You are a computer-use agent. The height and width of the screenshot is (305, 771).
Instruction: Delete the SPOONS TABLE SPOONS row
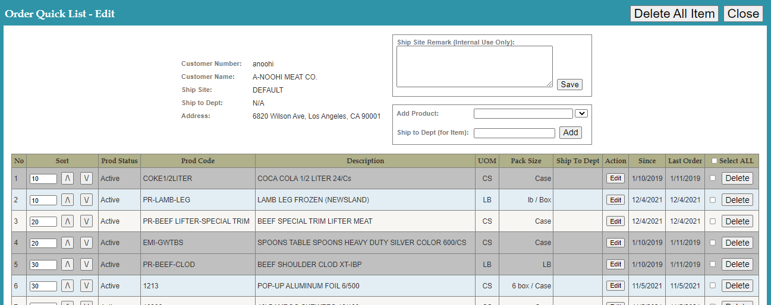coord(737,243)
